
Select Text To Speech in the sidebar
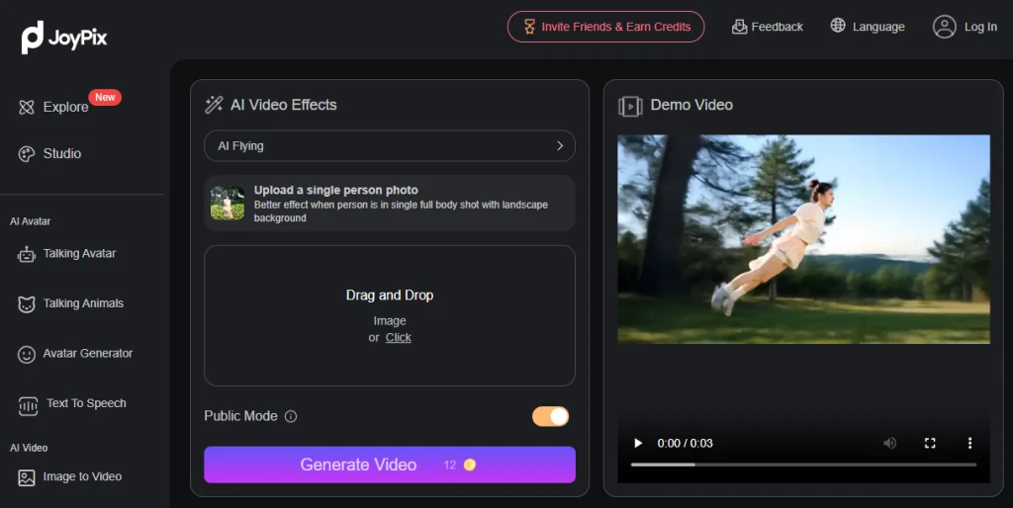pyautogui.click(x=87, y=403)
